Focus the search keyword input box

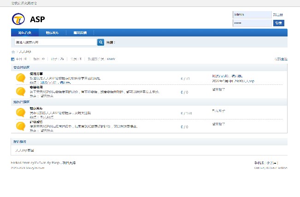[55, 42]
